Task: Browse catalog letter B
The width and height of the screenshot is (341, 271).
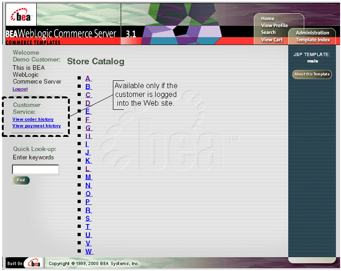Action: [x=88, y=87]
